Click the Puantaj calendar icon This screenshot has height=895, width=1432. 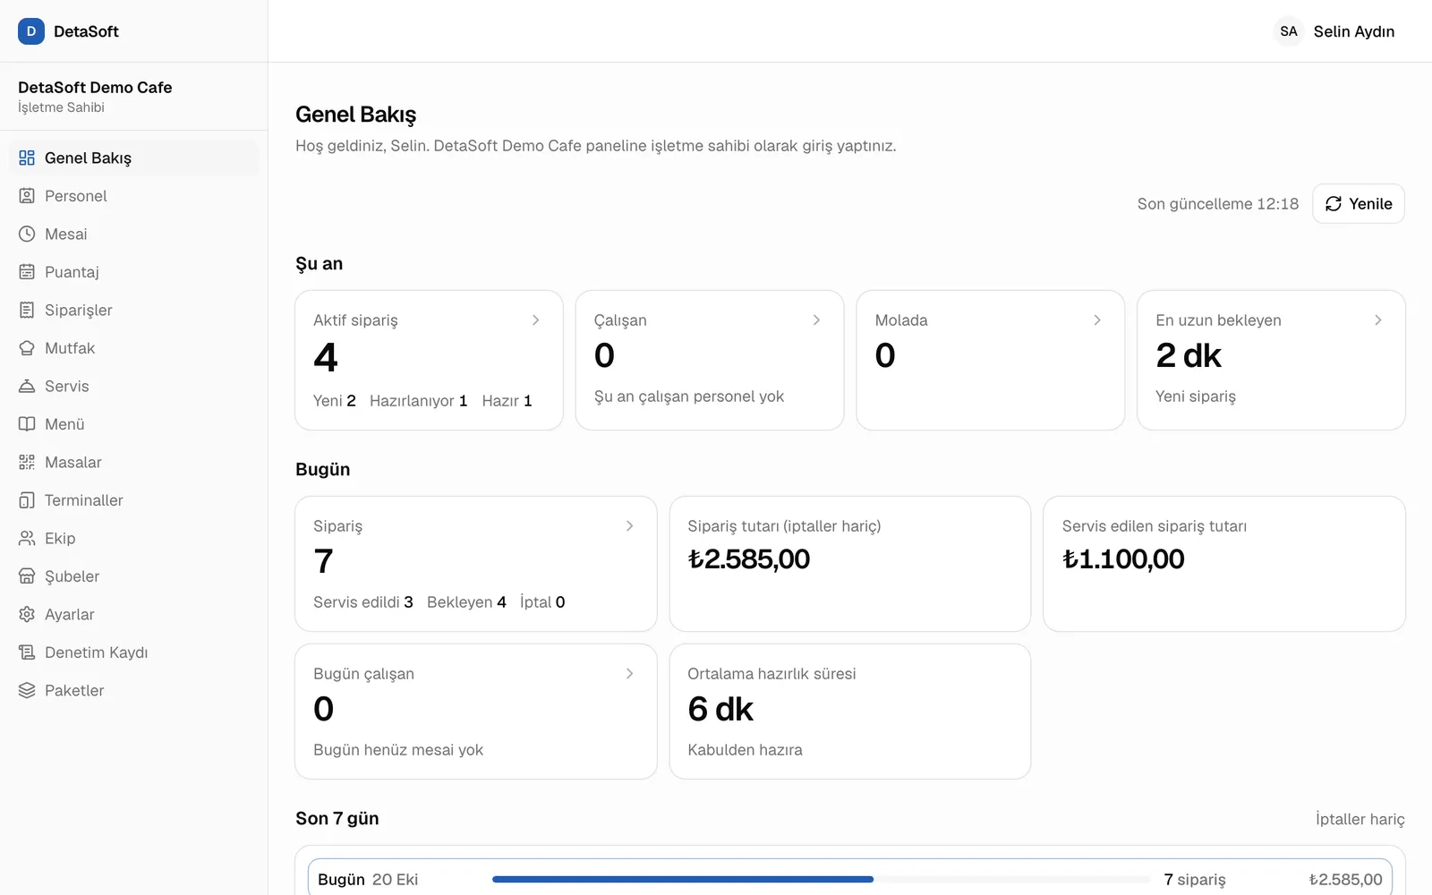[27, 272]
